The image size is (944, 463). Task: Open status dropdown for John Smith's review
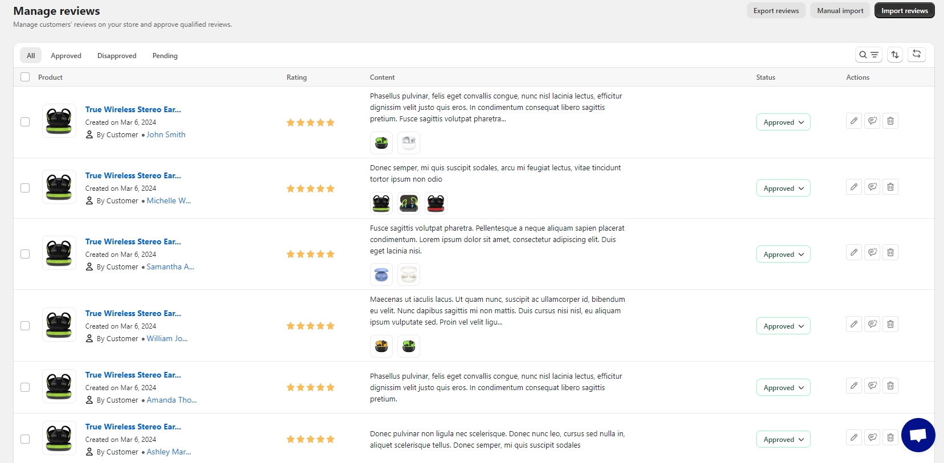(x=783, y=122)
